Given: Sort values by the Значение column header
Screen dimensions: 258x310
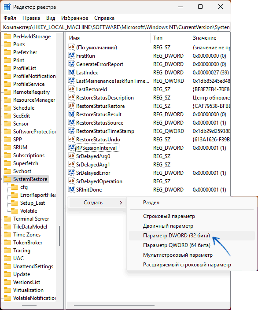Looking at the screenshot, I should pyautogui.click(x=210, y=38).
